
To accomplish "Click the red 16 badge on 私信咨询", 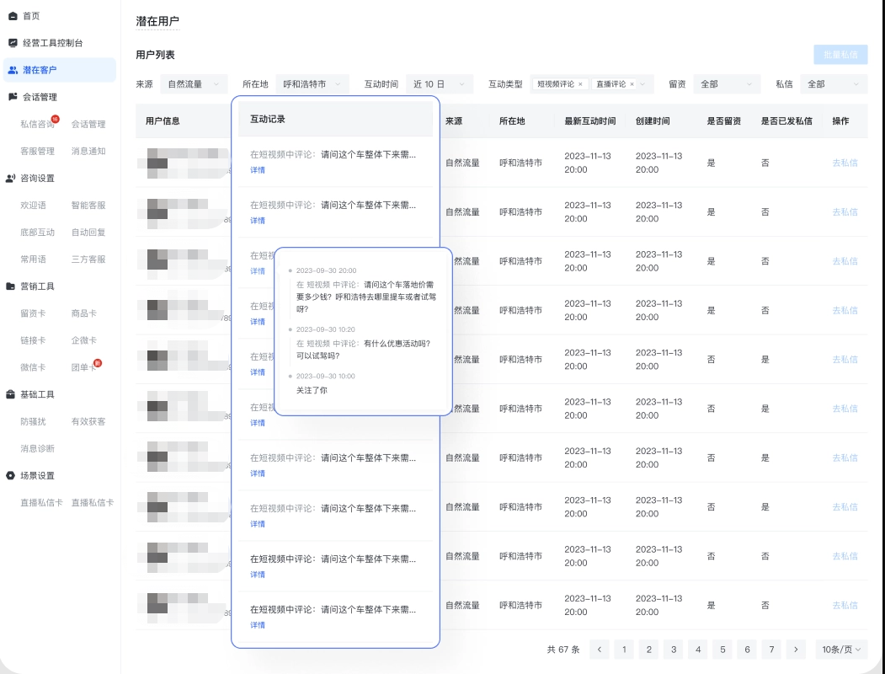I will click(x=55, y=119).
